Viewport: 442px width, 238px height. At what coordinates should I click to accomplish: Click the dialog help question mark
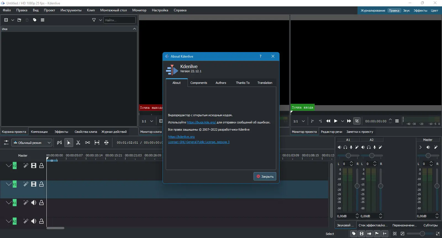tap(260, 56)
